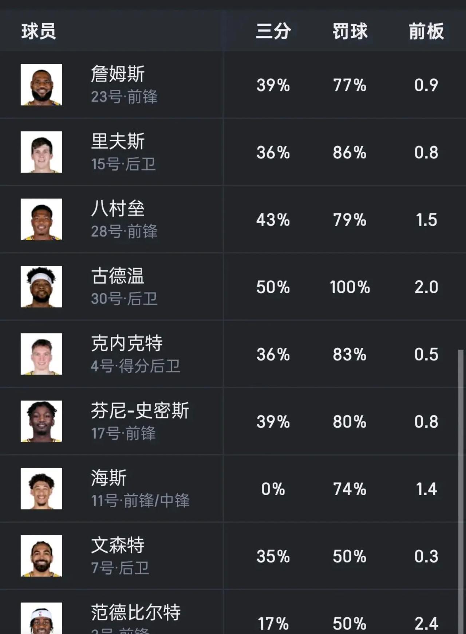Open 詹姆斯 player avatar photo
Image resolution: width=466 pixels, height=634 pixels.
(x=41, y=85)
